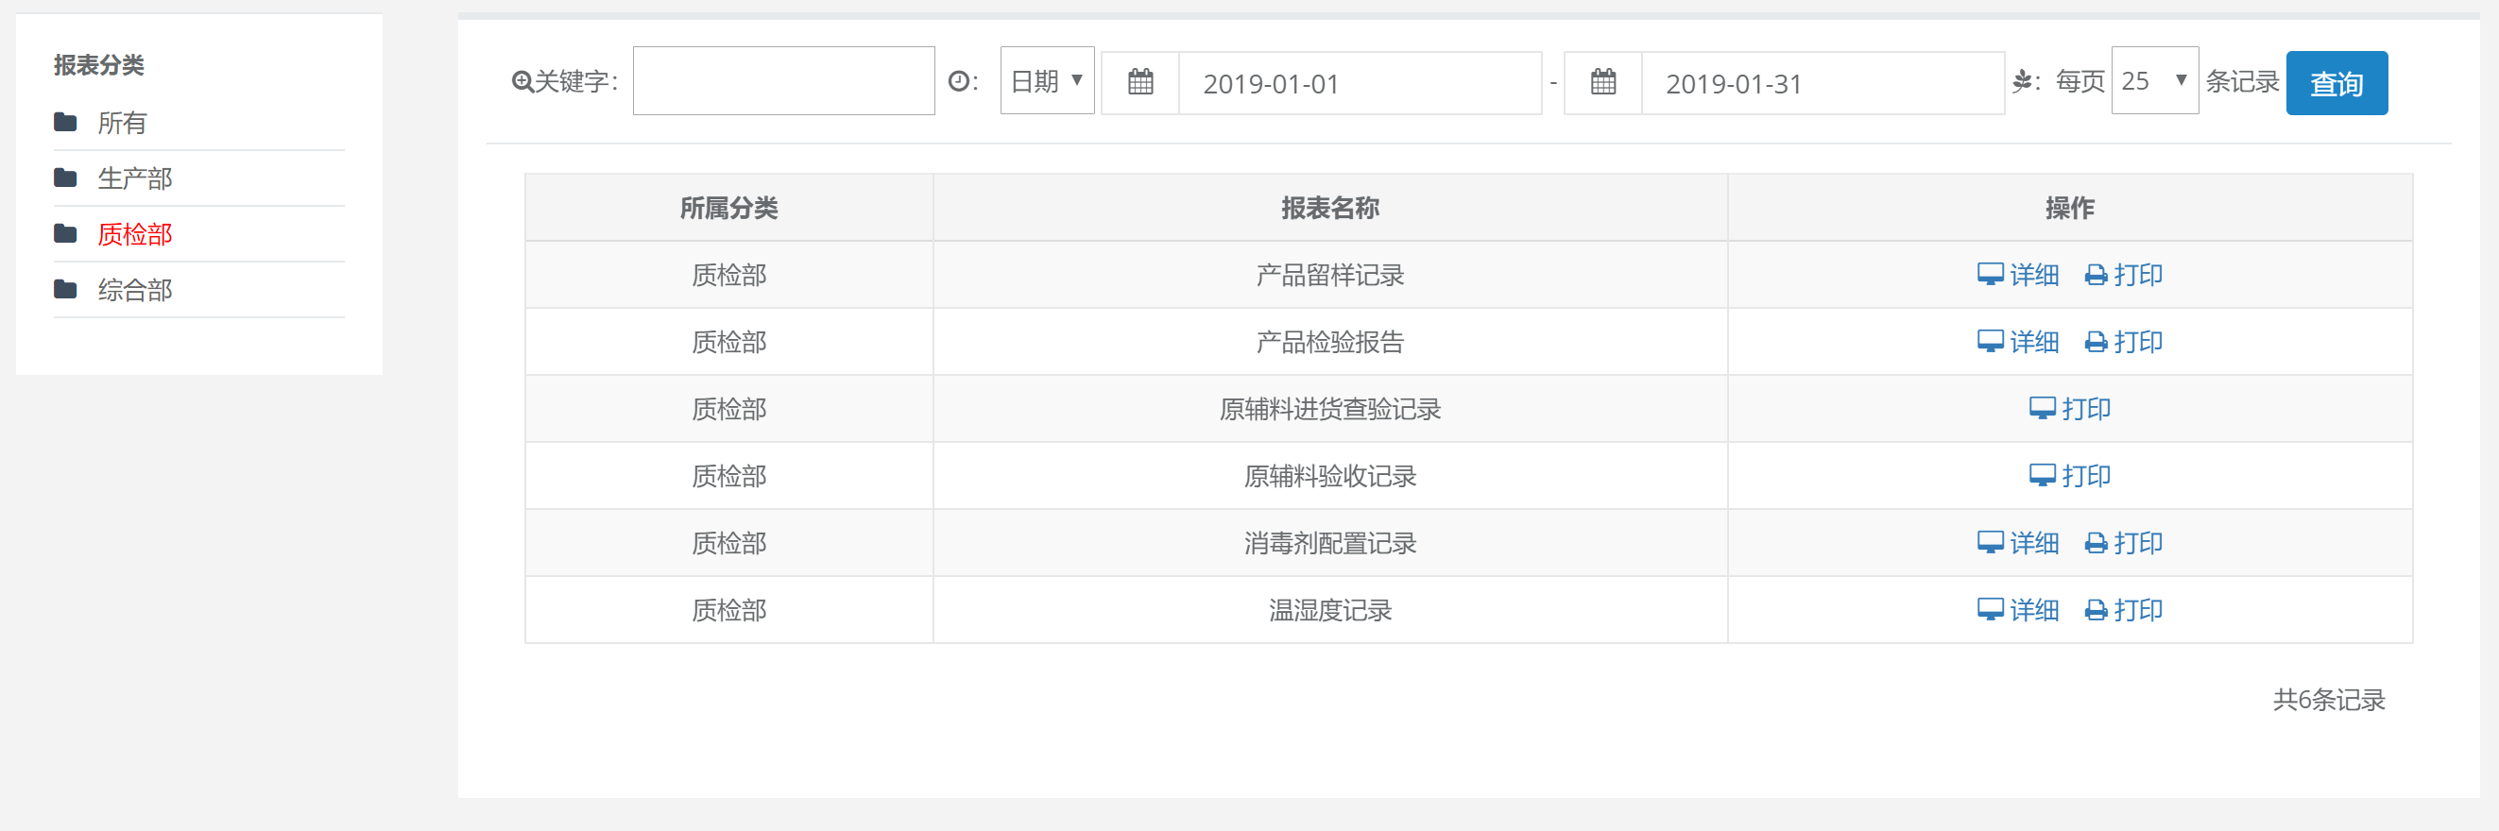Select 所有 in the report categories
This screenshot has width=2499, height=831.
click(122, 123)
